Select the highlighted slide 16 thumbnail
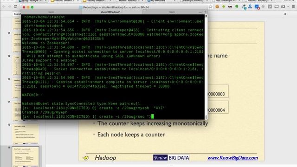The image size is (297, 167). (26, 157)
